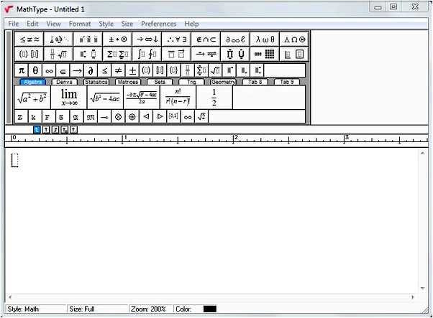Insert the right triangle symbol (▷)
The width and height of the screenshot is (433, 318).
click(x=160, y=117)
